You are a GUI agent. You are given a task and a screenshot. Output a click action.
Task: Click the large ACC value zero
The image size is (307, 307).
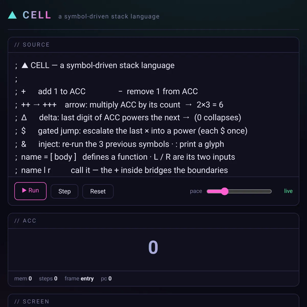(x=153, y=247)
